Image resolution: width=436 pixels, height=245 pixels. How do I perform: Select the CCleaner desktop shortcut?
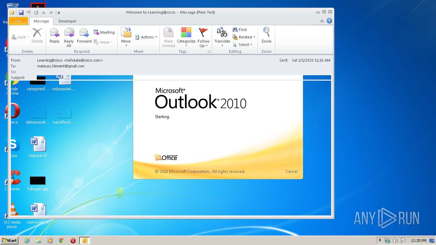pos(12,181)
